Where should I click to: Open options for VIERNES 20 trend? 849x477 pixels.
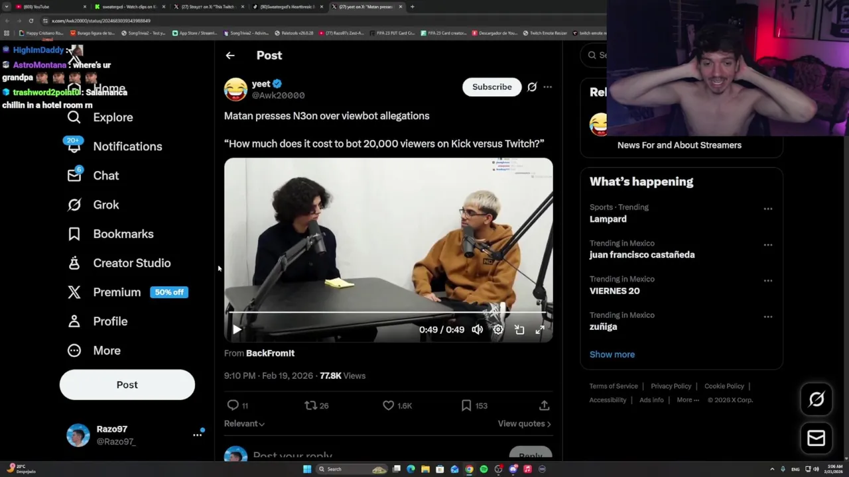point(767,281)
